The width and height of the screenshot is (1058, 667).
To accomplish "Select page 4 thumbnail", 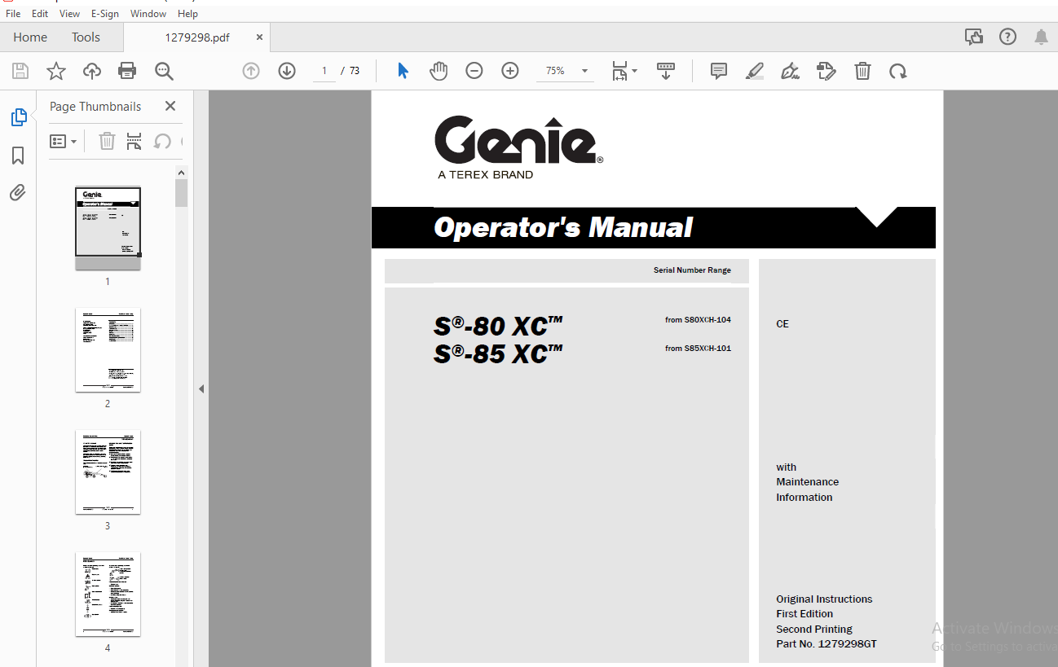I will (x=108, y=595).
